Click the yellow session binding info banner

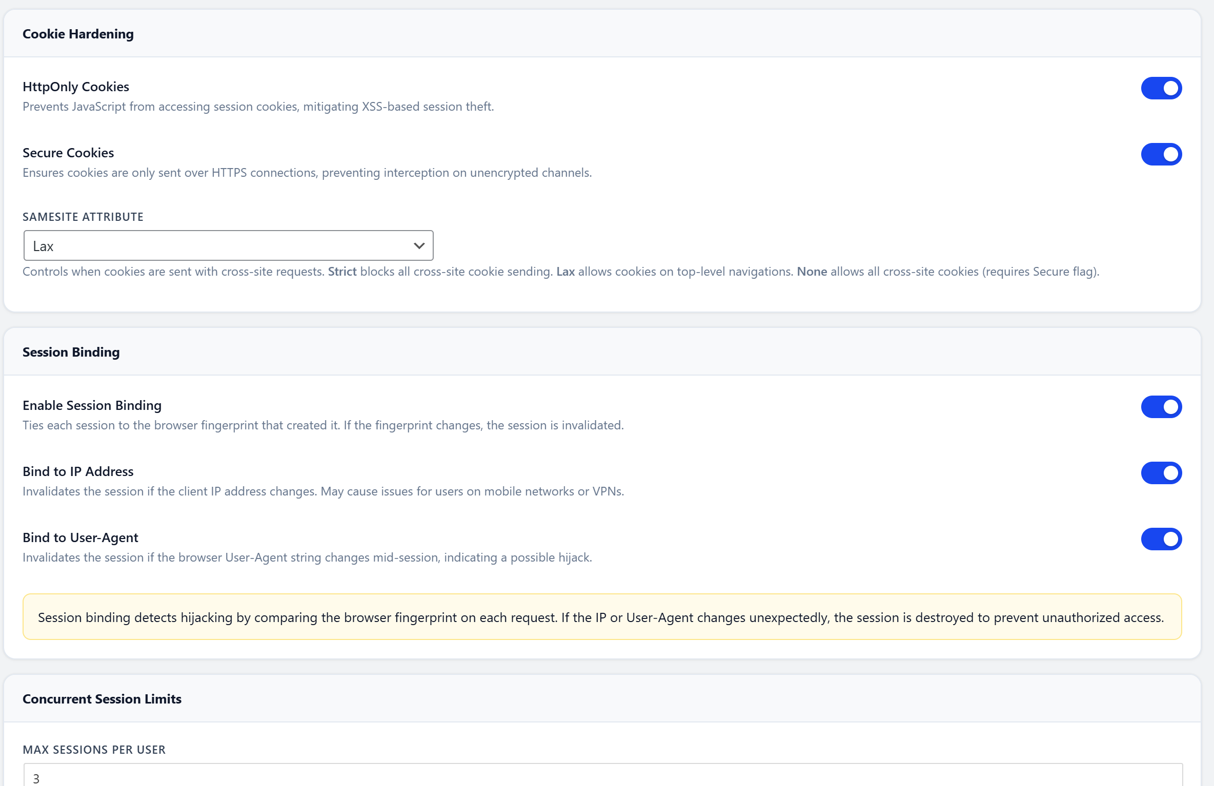pyautogui.click(x=607, y=617)
